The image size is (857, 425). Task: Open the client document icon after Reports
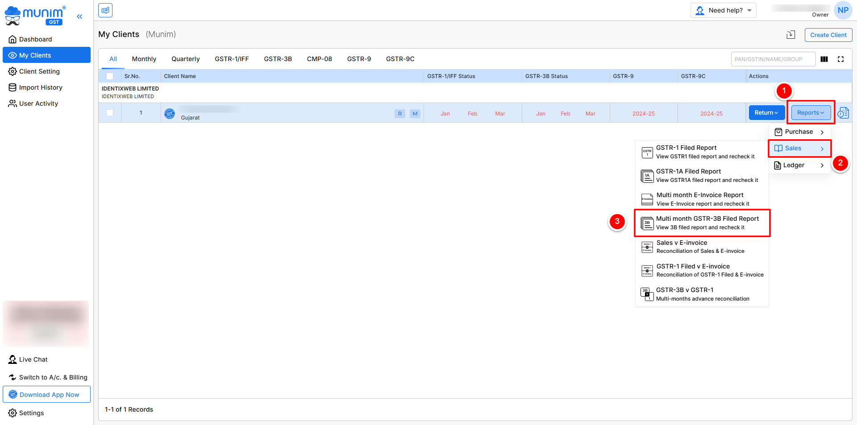coord(843,113)
